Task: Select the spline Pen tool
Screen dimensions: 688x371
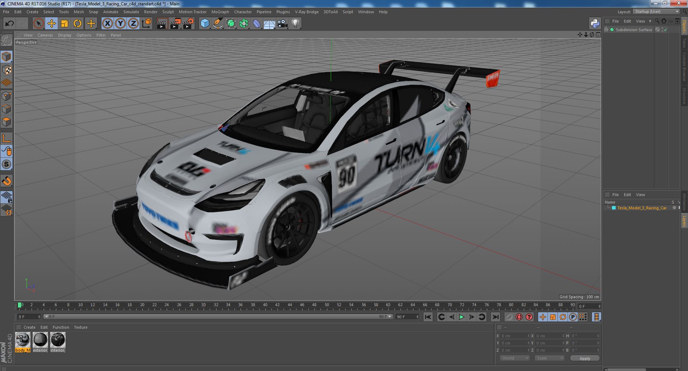Action: pos(218,24)
